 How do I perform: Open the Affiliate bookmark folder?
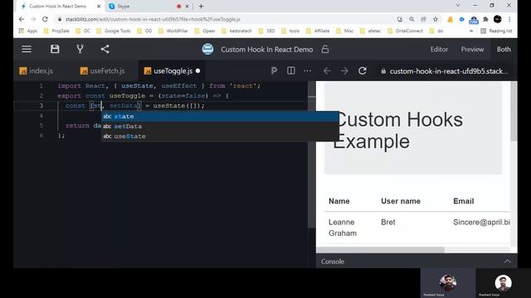point(318,31)
